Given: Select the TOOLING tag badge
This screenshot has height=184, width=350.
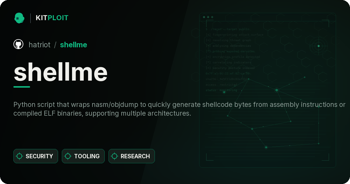Looking at the screenshot, I should [x=83, y=156].
